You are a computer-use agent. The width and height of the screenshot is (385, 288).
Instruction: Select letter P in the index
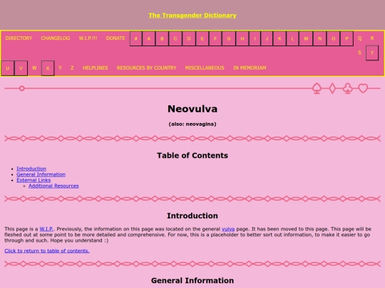(346, 38)
